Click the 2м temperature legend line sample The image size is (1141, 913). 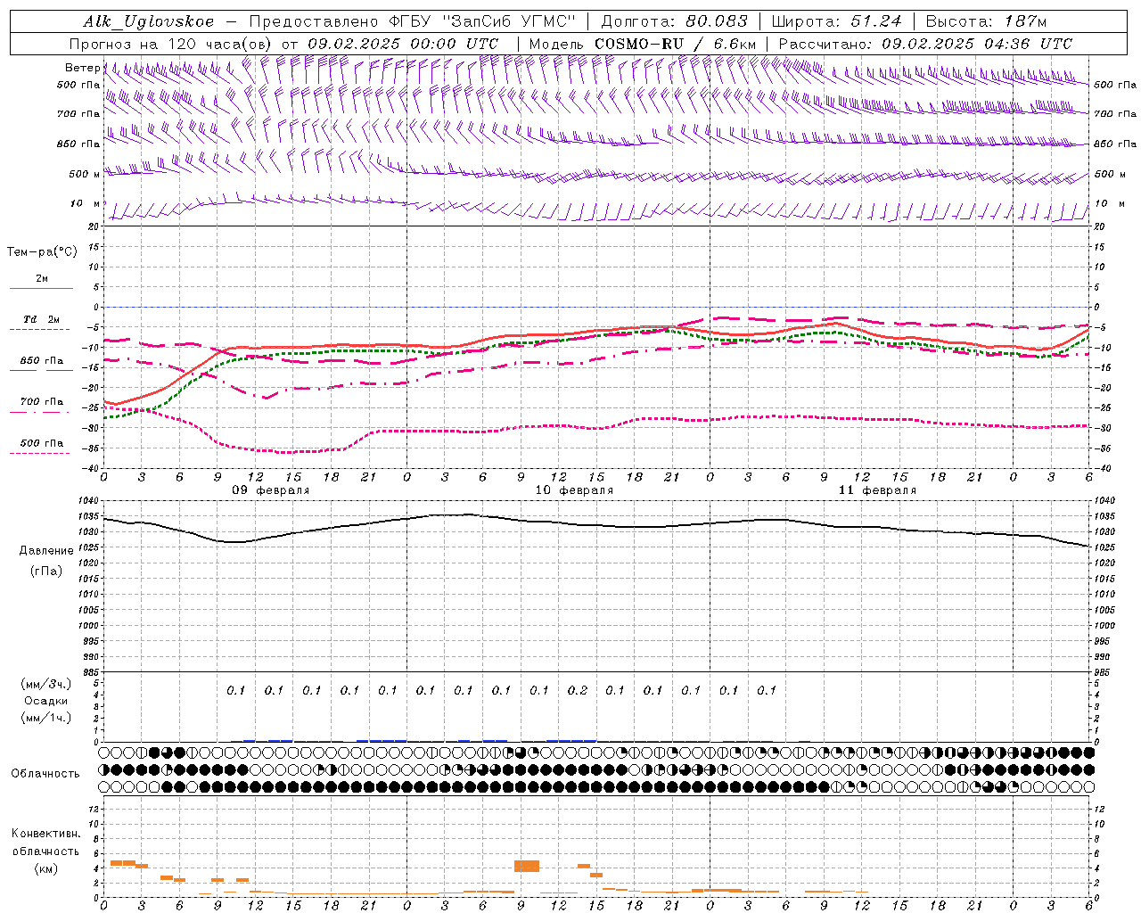pyautogui.click(x=41, y=288)
